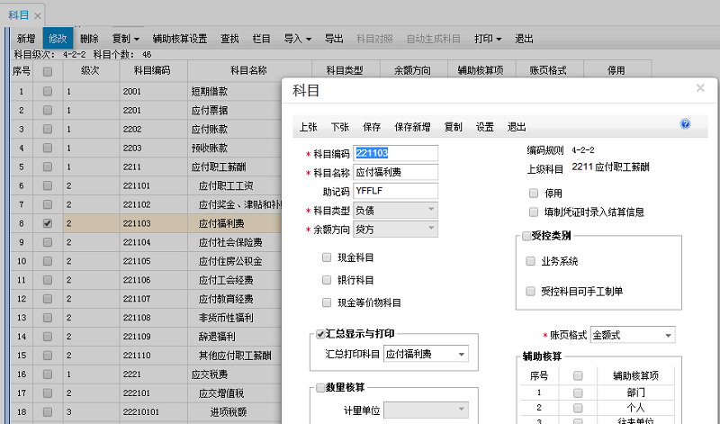
Task: Expand the 打印 dropdown menu
Action: [488, 39]
